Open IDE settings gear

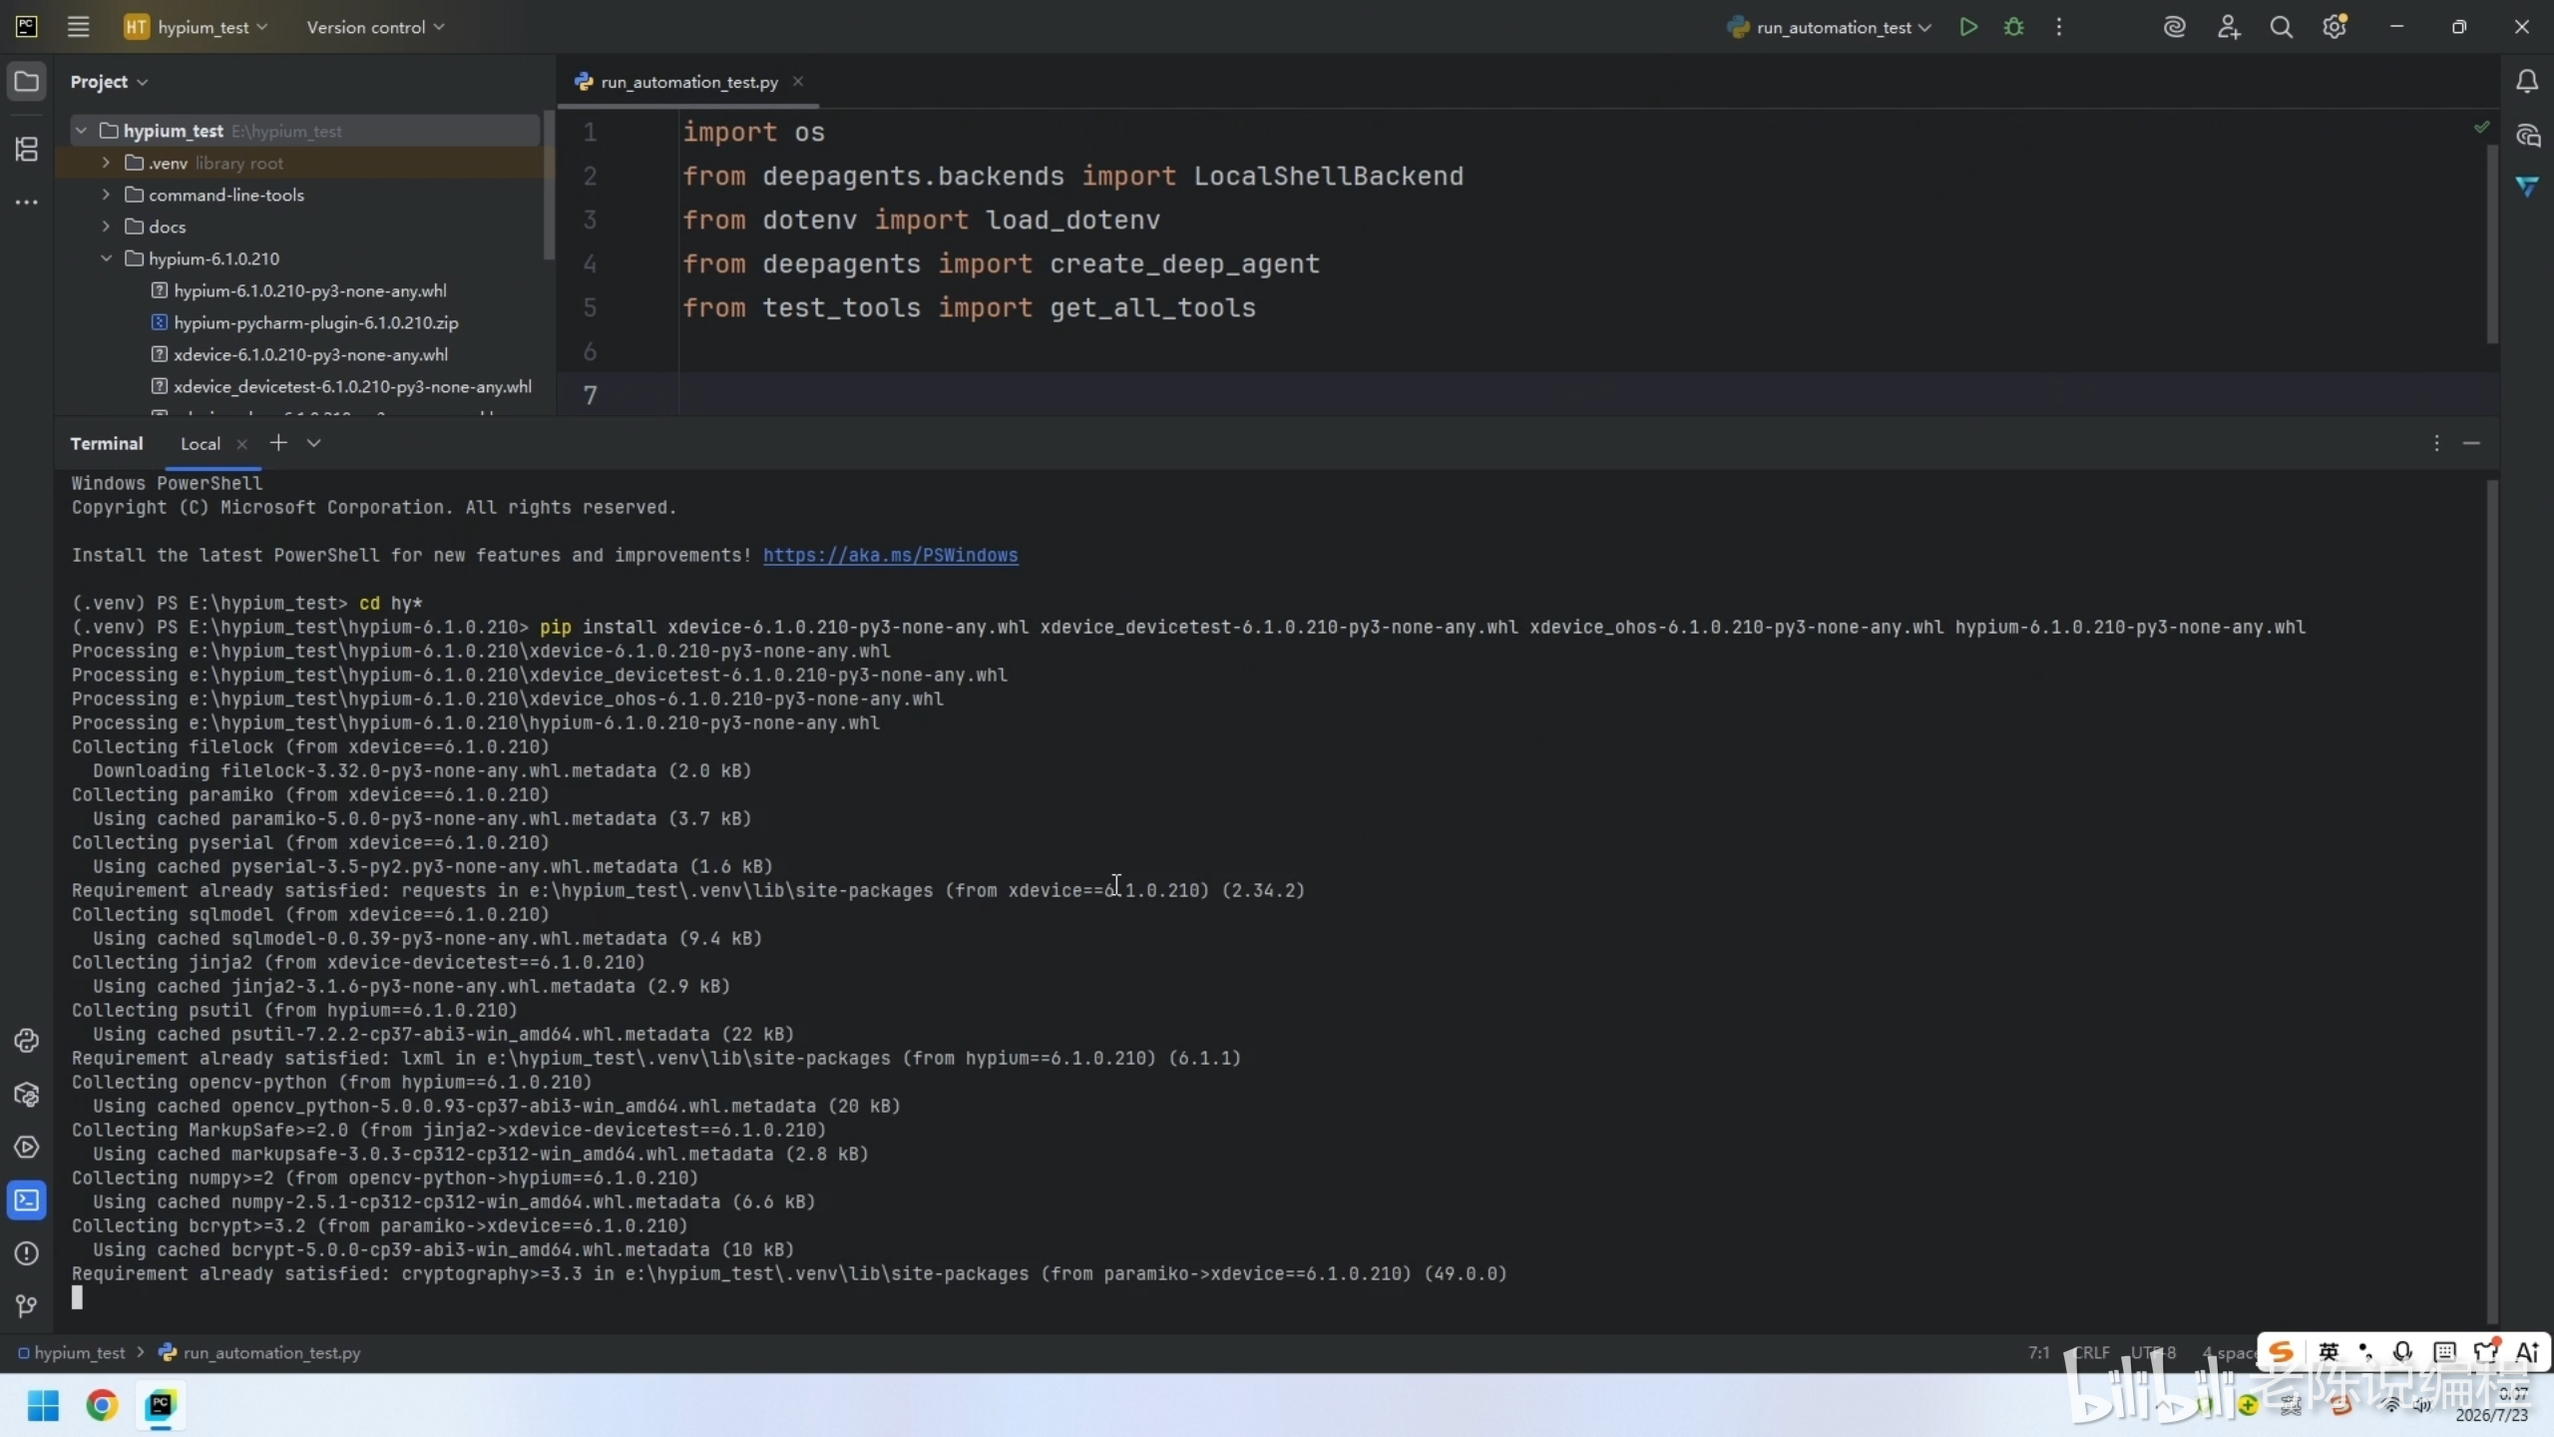pyautogui.click(x=2335, y=27)
